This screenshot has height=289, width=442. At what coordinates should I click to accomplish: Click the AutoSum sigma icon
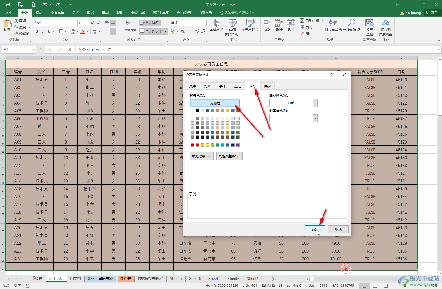pyautogui.click(x=302, y=21)
